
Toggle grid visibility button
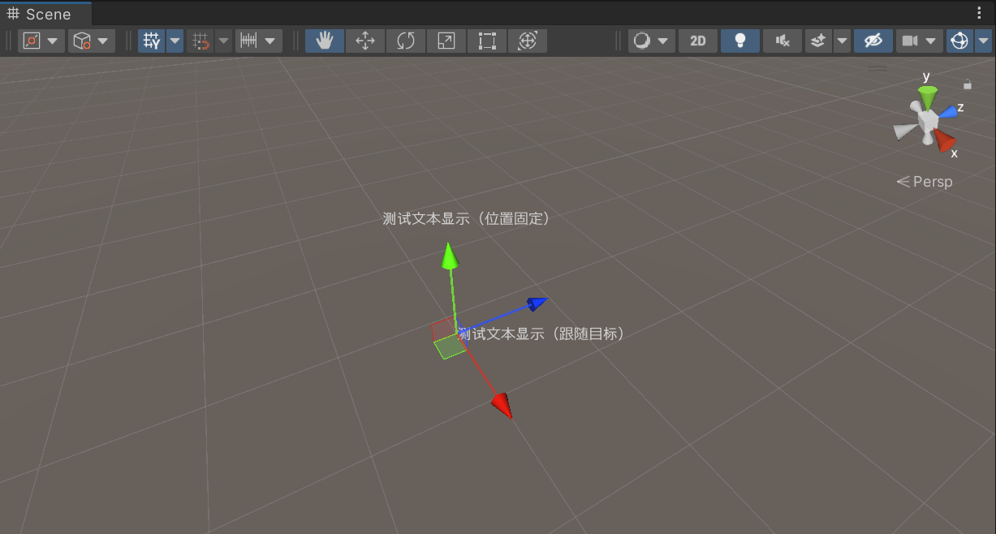point(152,41)
